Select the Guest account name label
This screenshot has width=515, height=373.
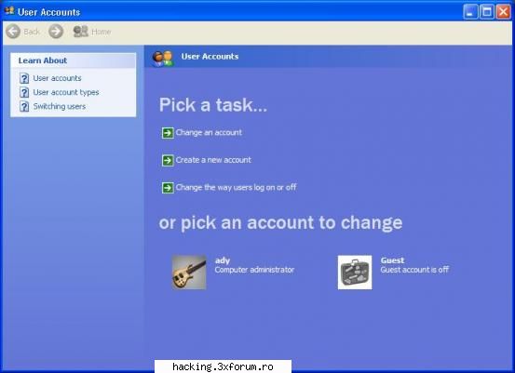pos(392,260)
